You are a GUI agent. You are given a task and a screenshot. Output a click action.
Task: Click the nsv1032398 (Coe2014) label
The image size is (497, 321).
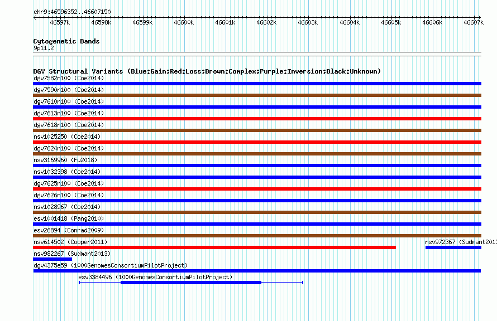click(x=67, y=172)
